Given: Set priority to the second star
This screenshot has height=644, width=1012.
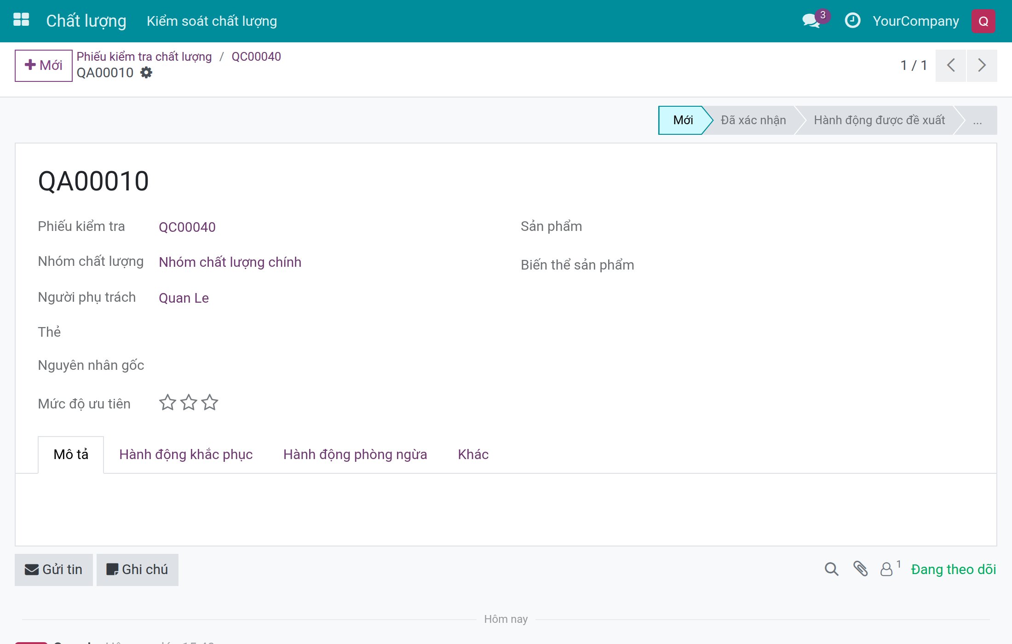Looking at the screenshot, I should point(189,402).
